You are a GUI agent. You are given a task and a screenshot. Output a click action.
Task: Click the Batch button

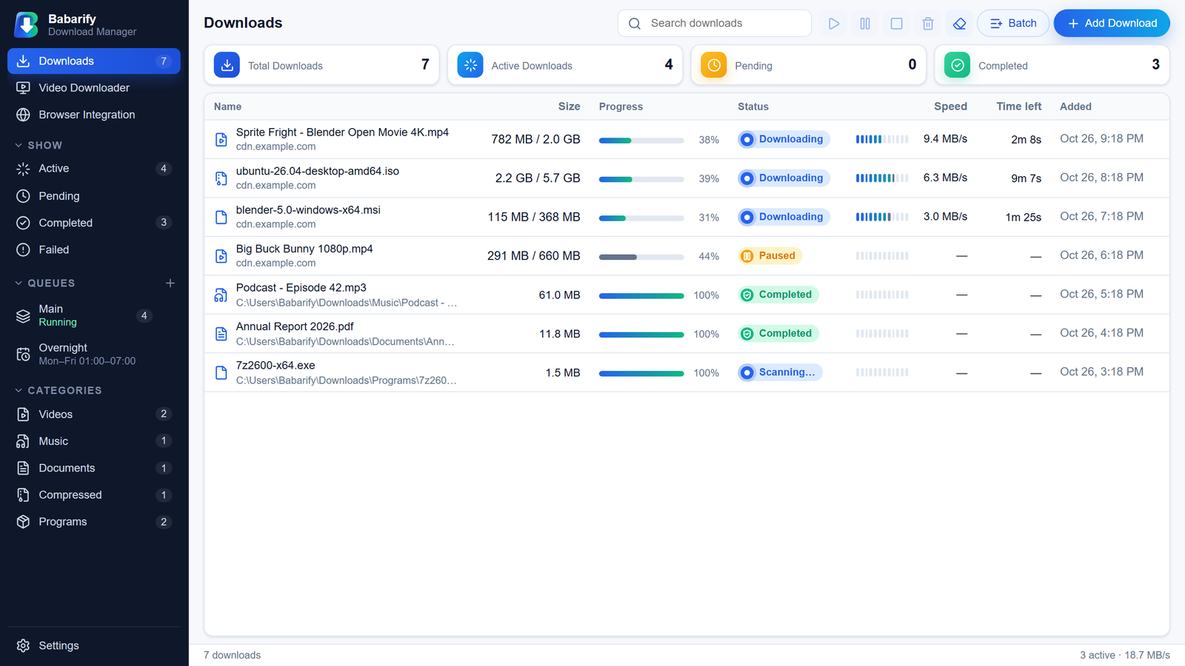[1013, 23]
